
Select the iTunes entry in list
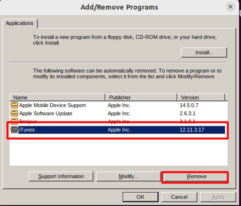click(118, 130)
